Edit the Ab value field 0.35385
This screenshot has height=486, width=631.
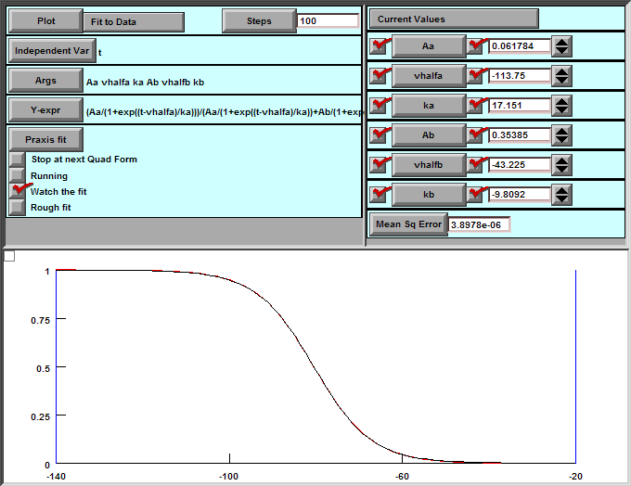point(519,135)
